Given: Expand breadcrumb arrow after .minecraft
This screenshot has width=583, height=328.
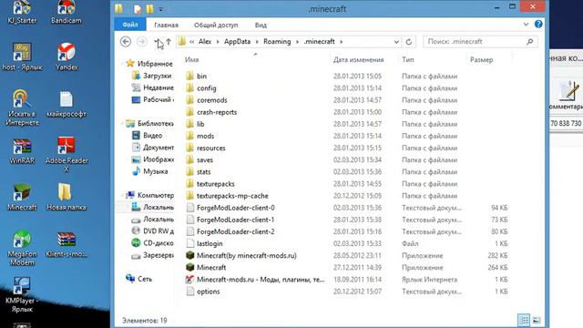Looking at the screenshot, I should 341,42.
